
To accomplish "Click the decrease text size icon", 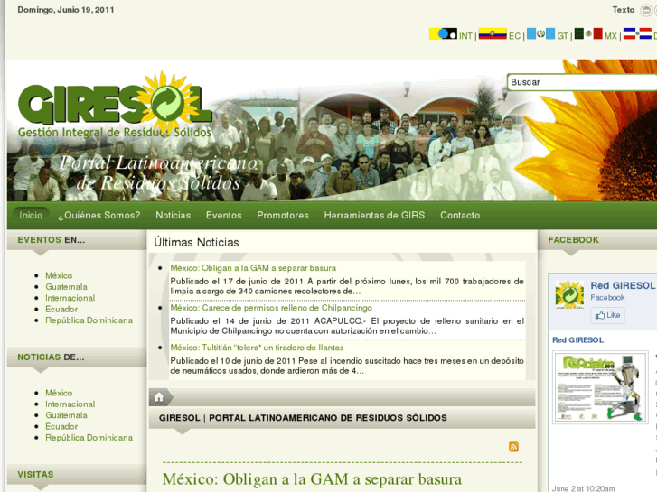I will (x=646, y=10).
